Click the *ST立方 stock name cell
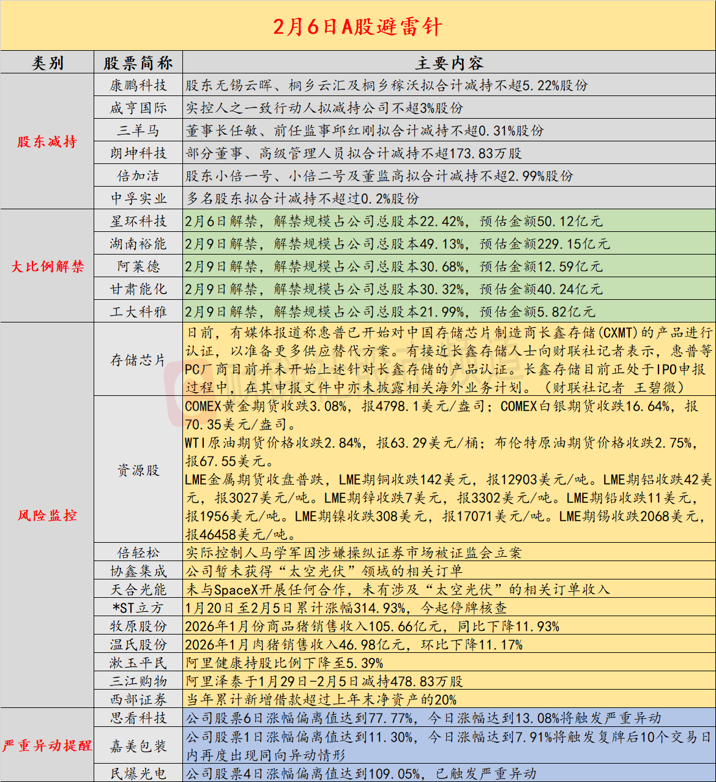This screenshot has height=782, width=716. point(138,608)
